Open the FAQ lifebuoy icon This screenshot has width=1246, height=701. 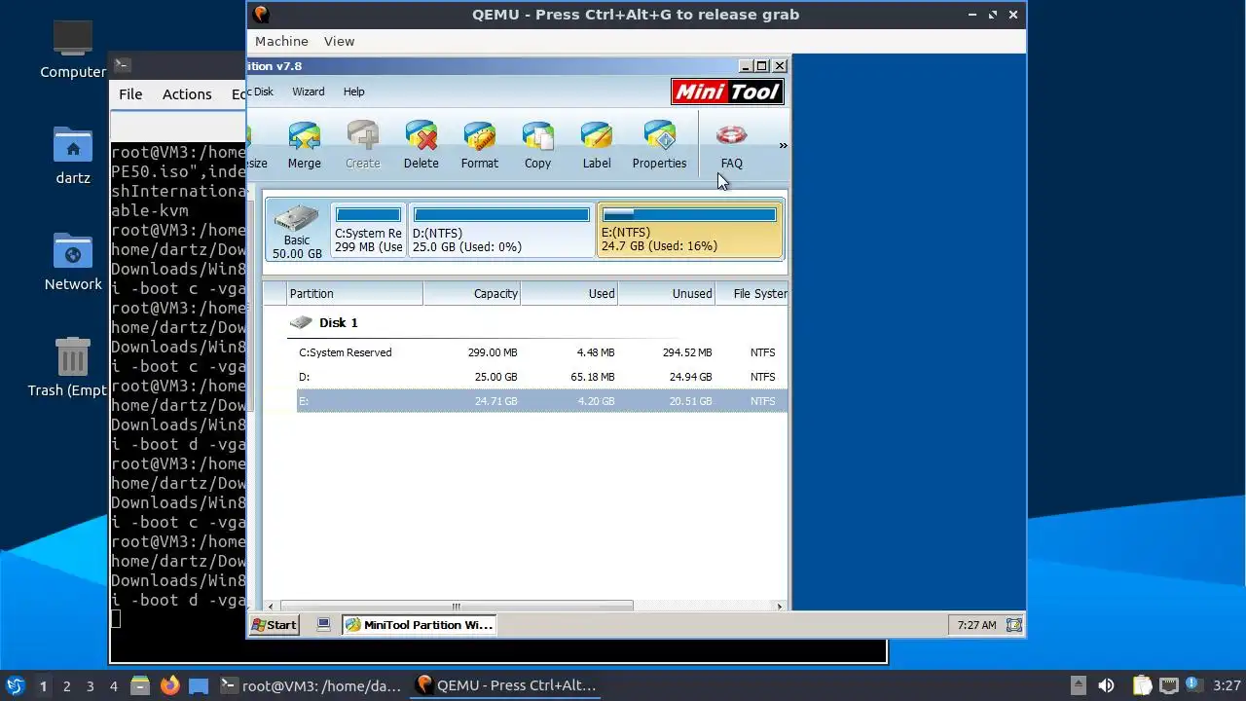pyautogui.click(x=731, y=135)
